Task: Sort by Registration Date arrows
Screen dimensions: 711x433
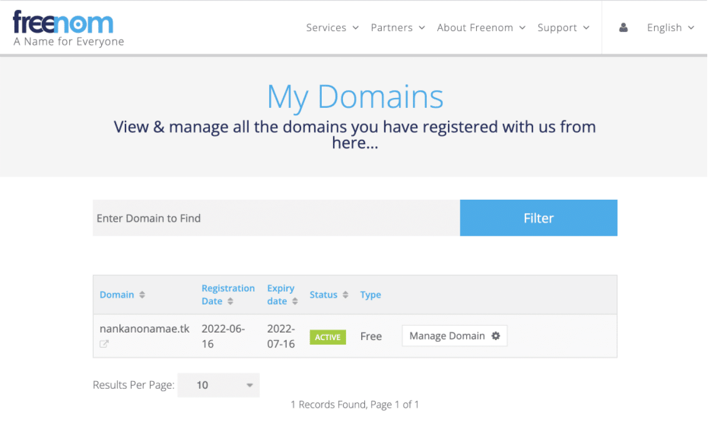Action: pyautogui.click(x=231, y=301)
